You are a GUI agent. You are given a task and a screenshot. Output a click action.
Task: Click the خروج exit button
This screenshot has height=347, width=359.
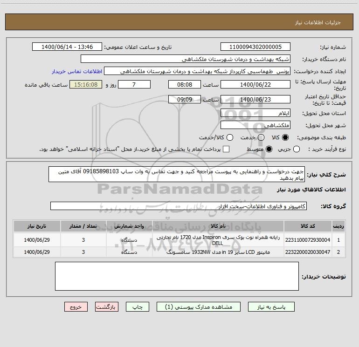click(x=76, y=307)
